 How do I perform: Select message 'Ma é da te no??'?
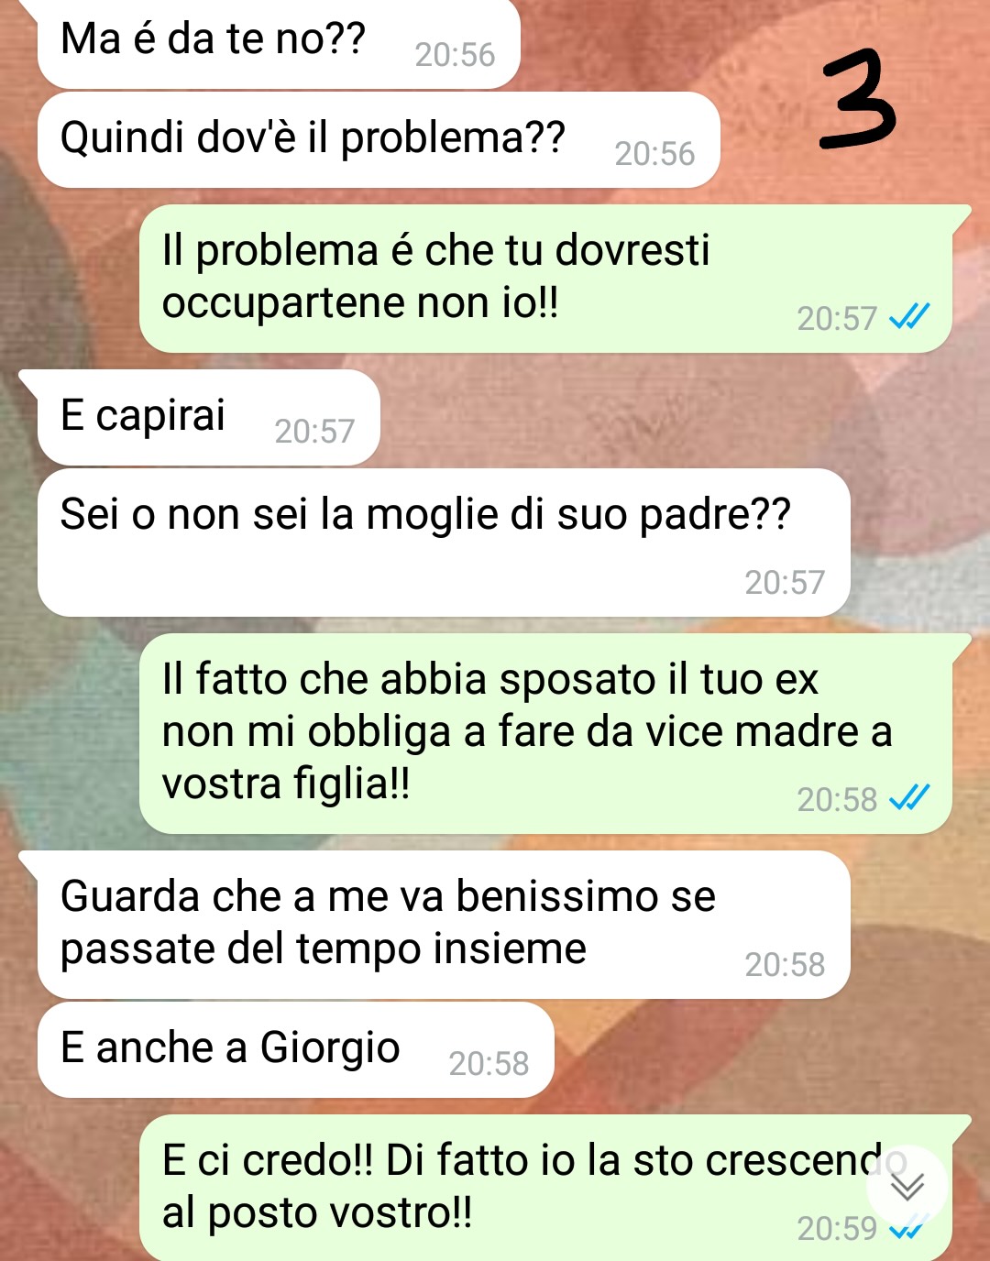click(x=279, y=45)
